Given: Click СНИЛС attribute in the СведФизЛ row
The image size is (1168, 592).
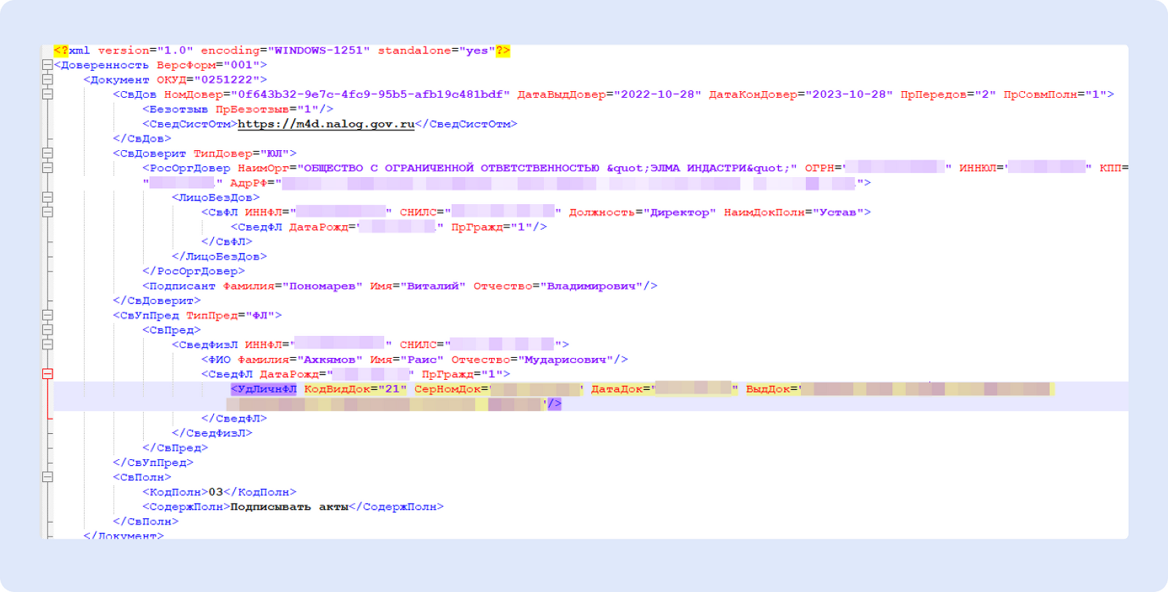Looking at the screenshot, I should point(418,344).
